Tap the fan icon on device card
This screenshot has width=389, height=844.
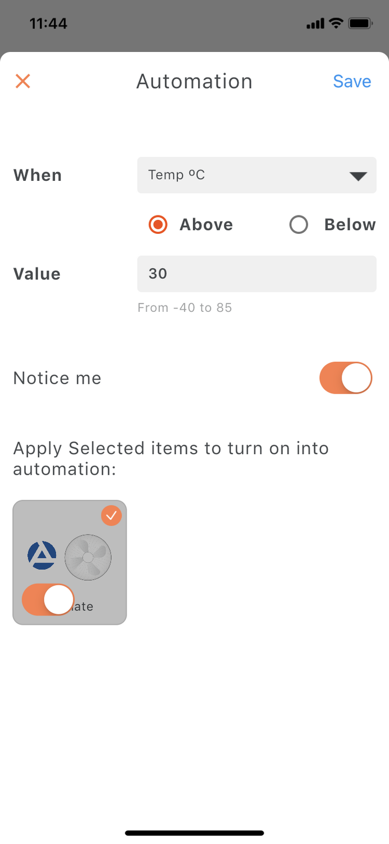(88, 557)
